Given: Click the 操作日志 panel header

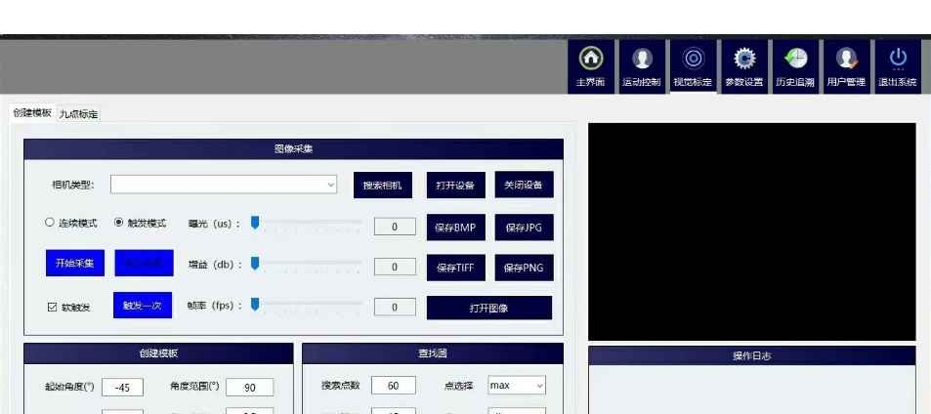Looking at the screenshot, I should [x=751, y=355].
